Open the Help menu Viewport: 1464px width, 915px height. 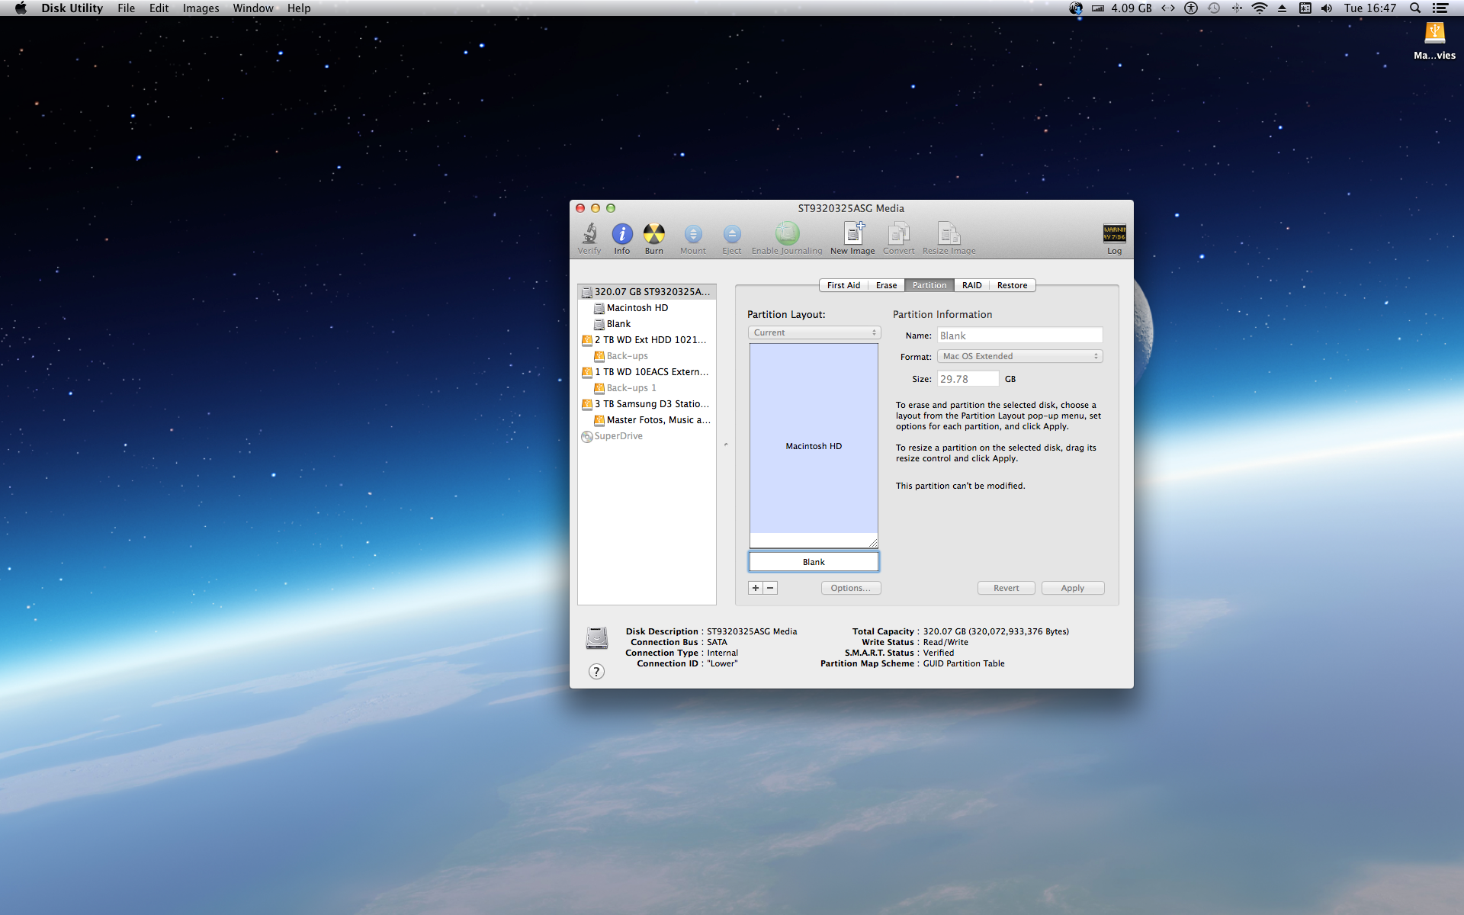coord(299,8)
